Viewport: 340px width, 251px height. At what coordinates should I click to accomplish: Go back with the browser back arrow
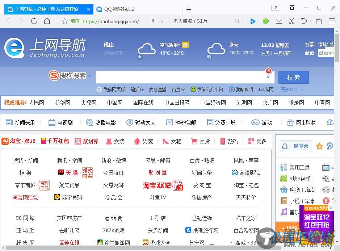[8, 21]
